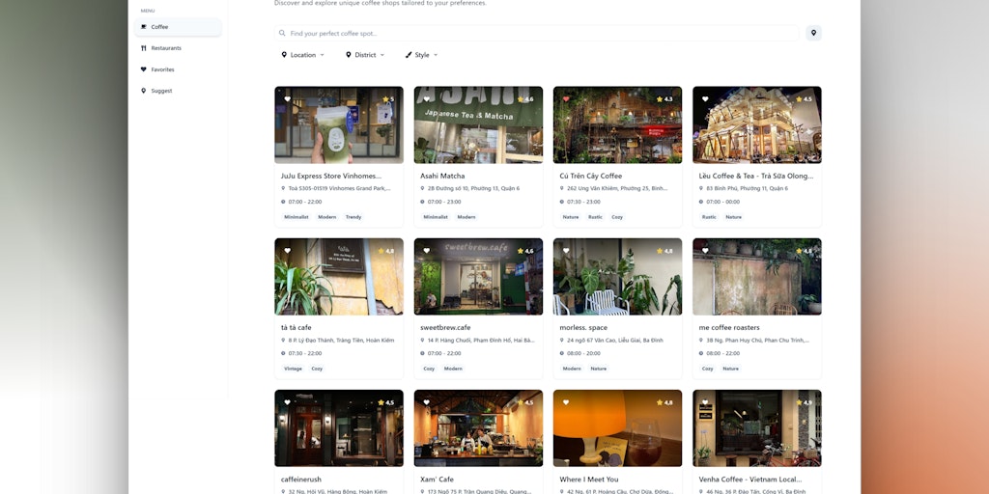Click the 4.8 star rating on Where I Meet You
989x494 pixels.
click(664, 402)
